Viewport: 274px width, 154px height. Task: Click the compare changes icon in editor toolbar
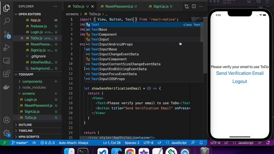pos(187,6)
